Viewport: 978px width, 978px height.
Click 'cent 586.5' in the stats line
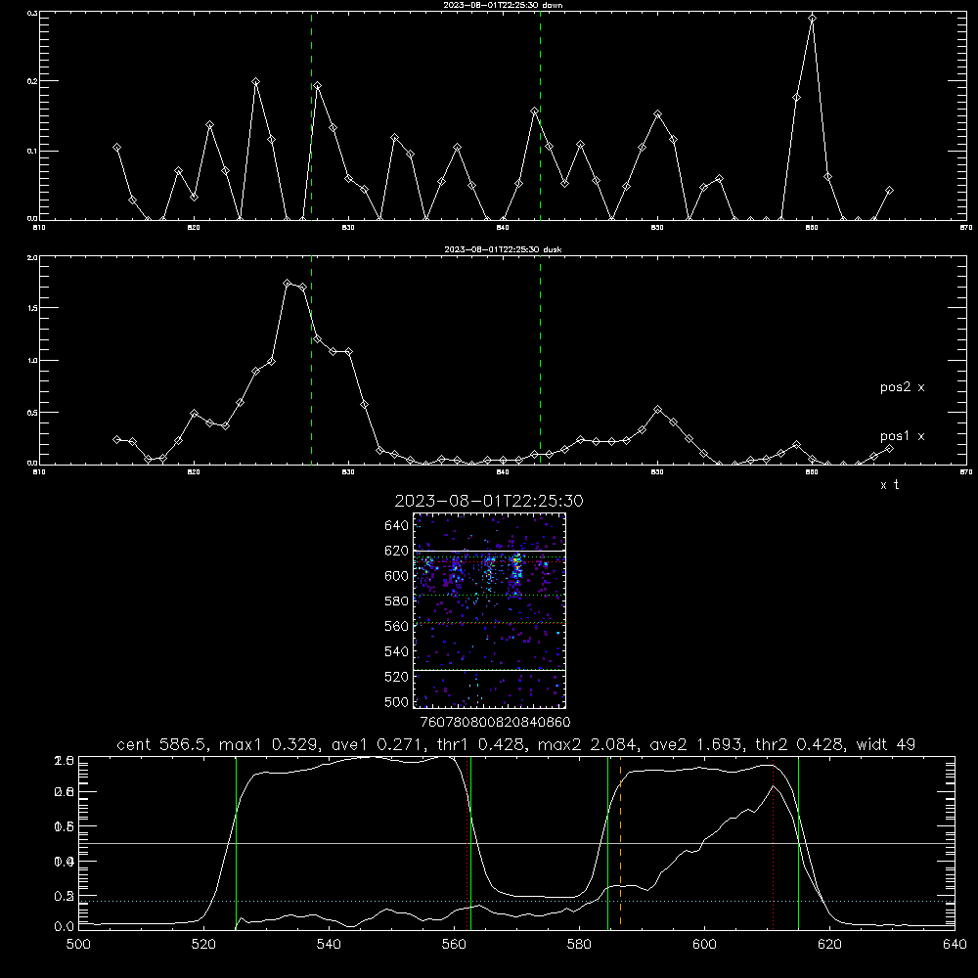[x=162, y=744]
